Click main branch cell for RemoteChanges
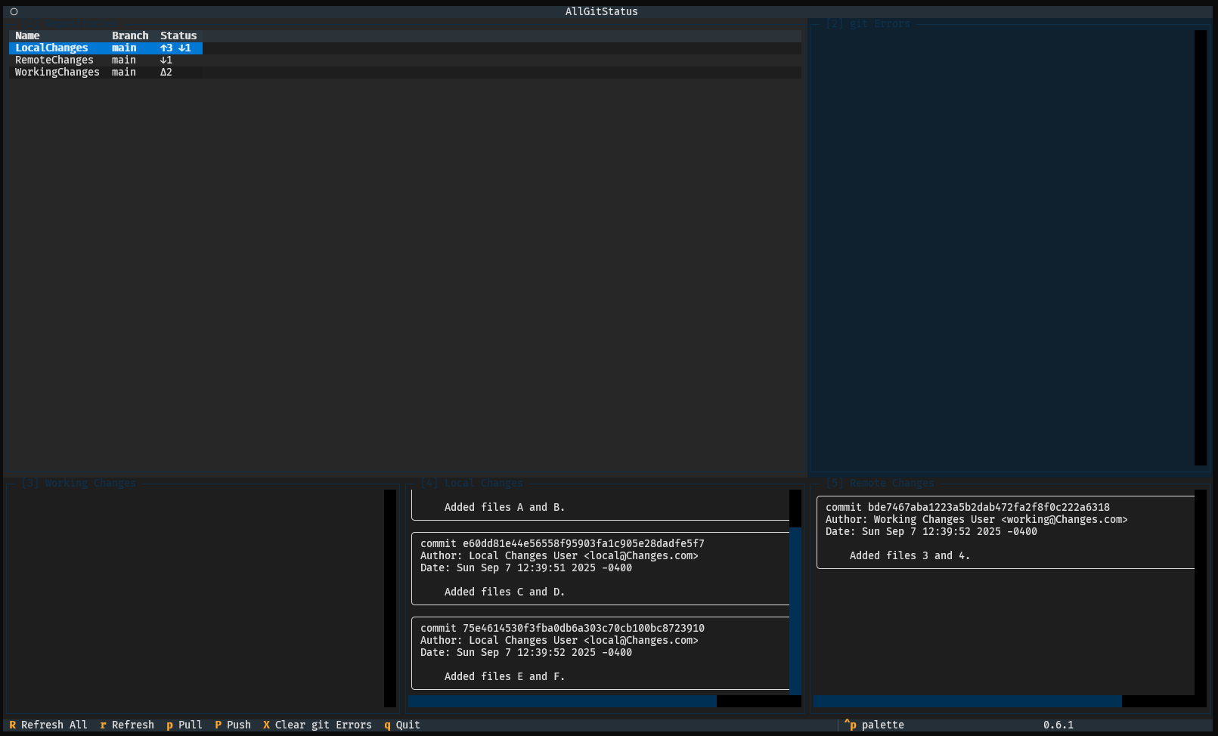The image size is (1218, 736). [124, 60]
